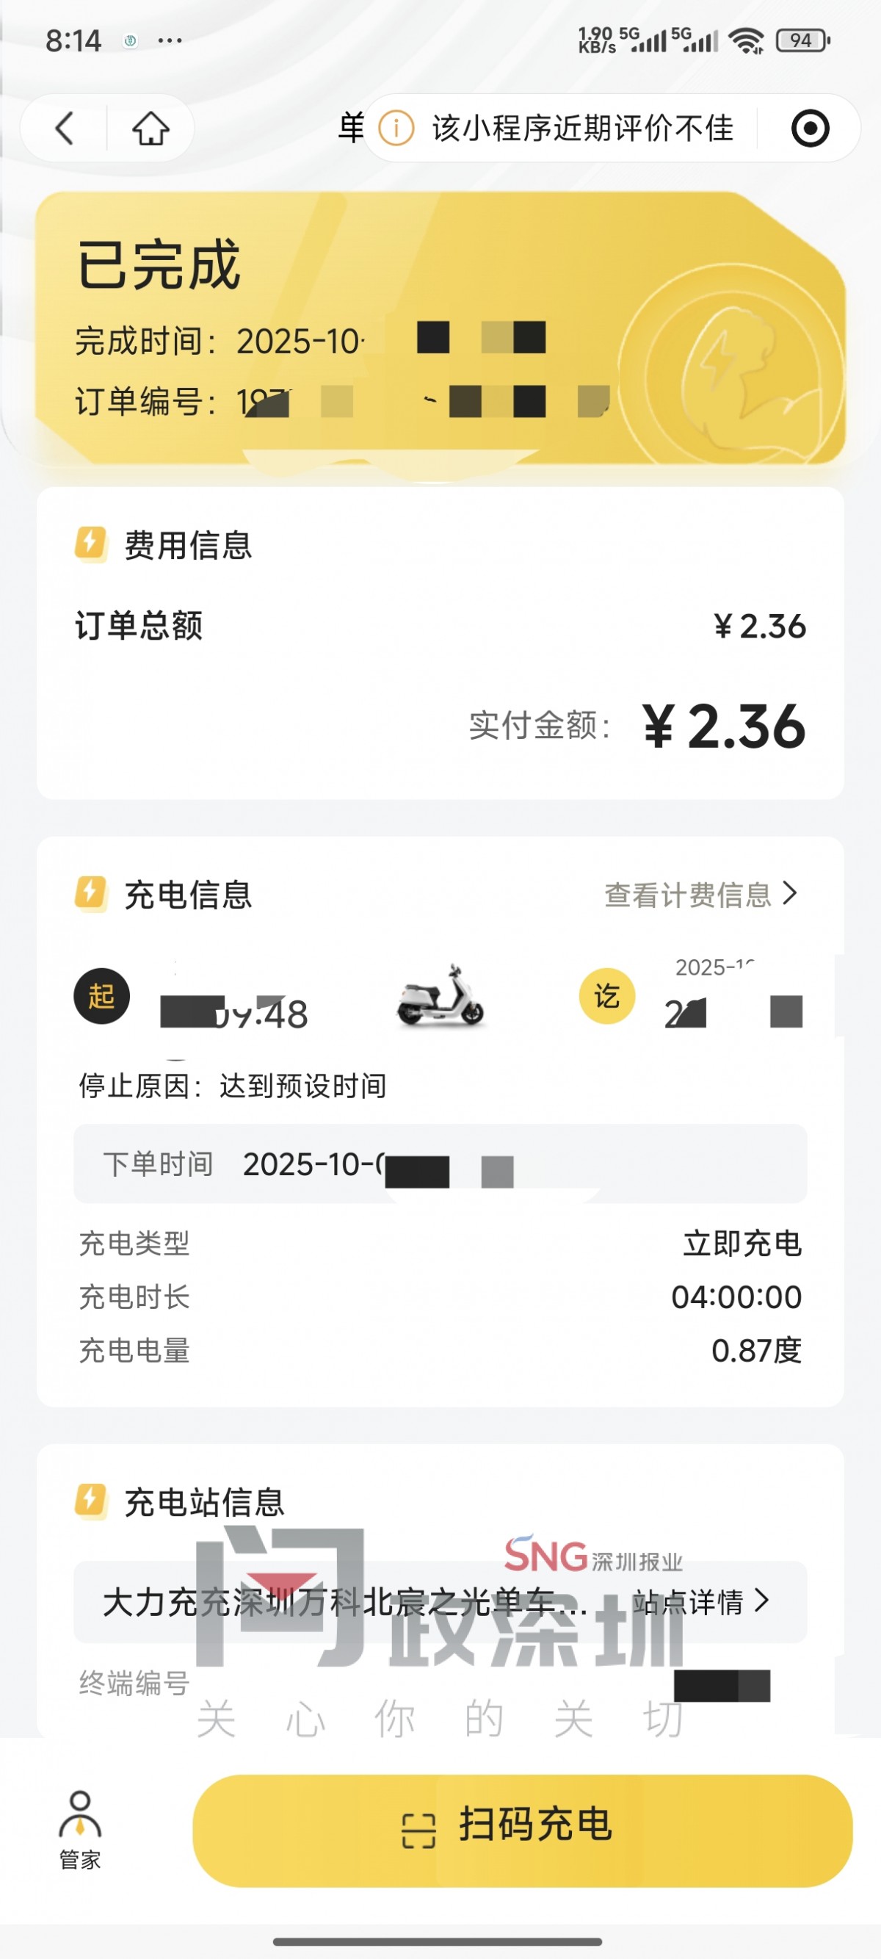This screenshot has width=881, height=1959.
Task: Tap the 已完成 order status heading
Action: coord(159,264)
